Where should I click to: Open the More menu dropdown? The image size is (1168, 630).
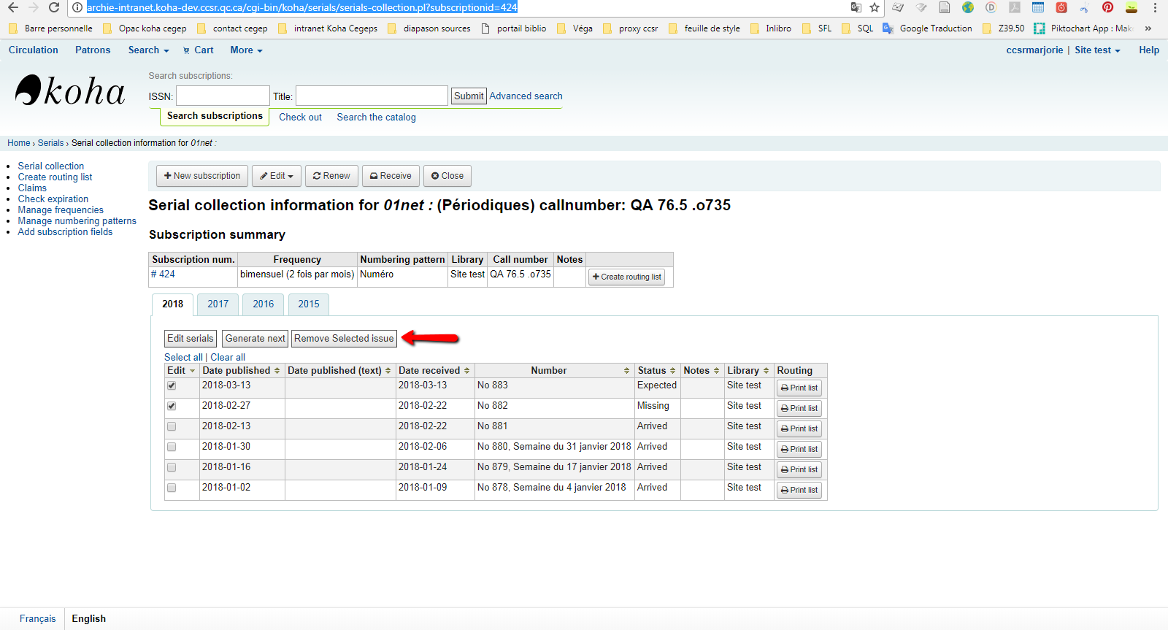click(x=246, y=50)
